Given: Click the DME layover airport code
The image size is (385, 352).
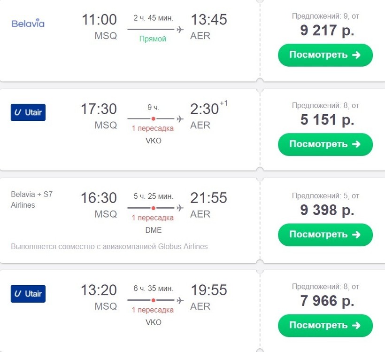Looking at the screenshot, I should 153,230.
